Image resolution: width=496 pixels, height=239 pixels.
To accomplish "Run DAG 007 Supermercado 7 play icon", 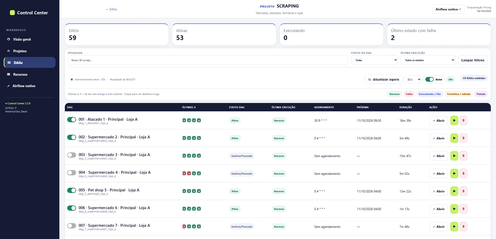I will click(454, 227).
